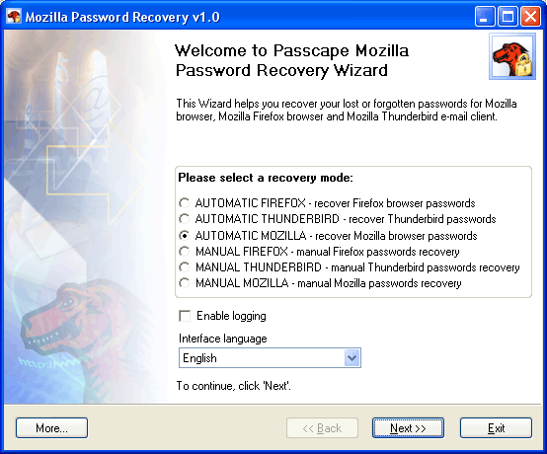Select MANUAL FIREFOX passwords recovery

pos(185,252)
